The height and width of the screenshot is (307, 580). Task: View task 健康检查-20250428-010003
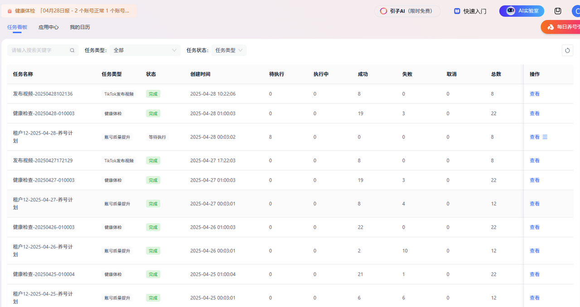click(x=535, y=113)
